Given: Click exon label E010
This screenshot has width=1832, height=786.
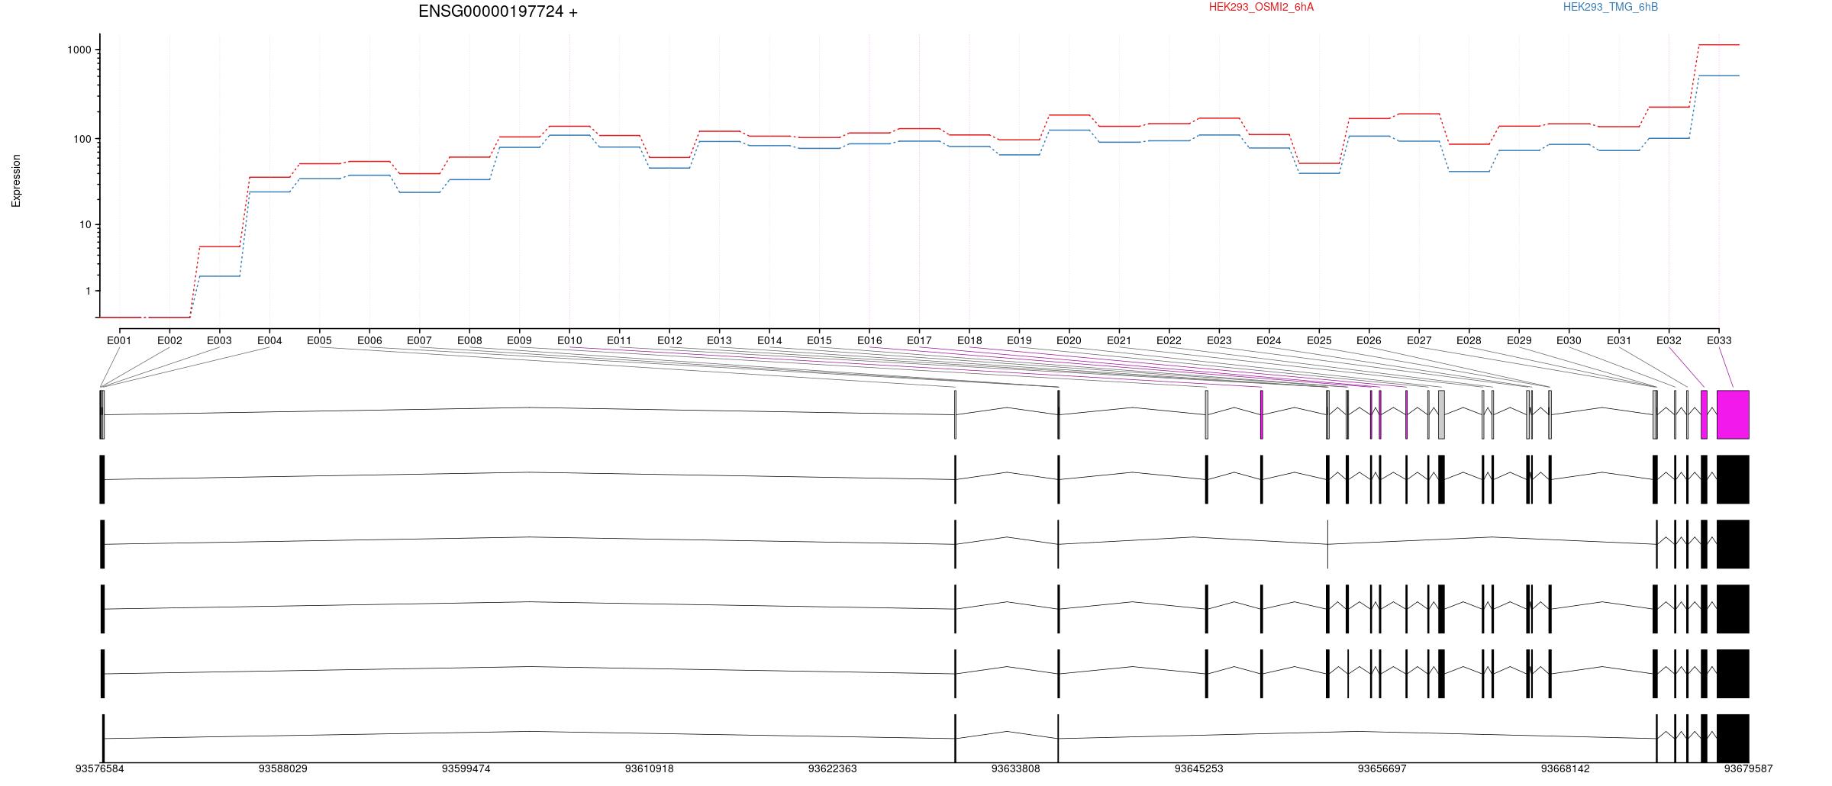Looking at the screenshot, I should coord(569,340).
